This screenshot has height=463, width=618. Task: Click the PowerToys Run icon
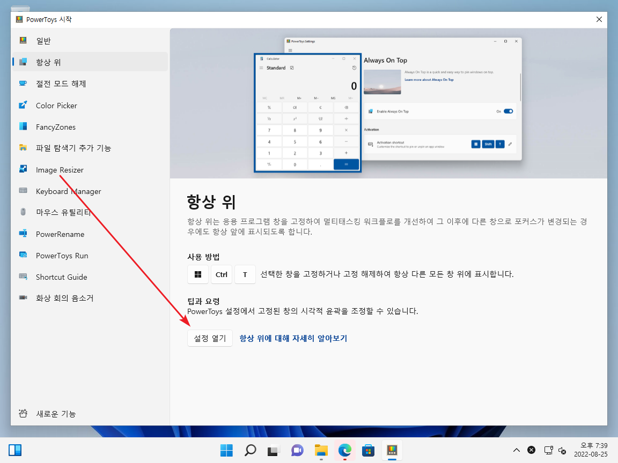point(23,255)
